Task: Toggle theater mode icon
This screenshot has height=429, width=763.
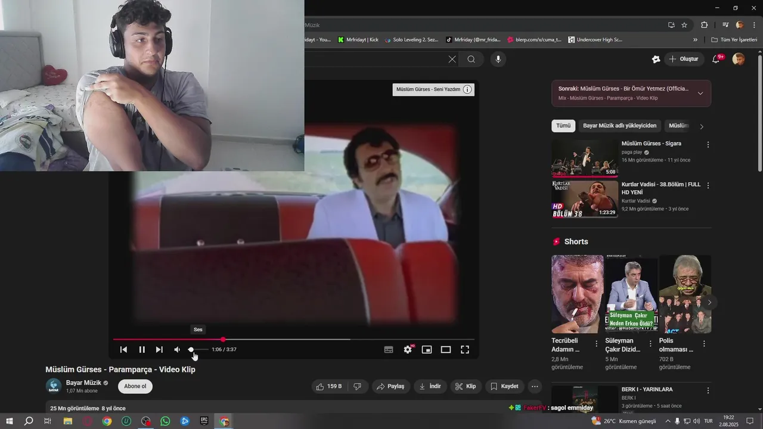Action: [x=446, y=350]
